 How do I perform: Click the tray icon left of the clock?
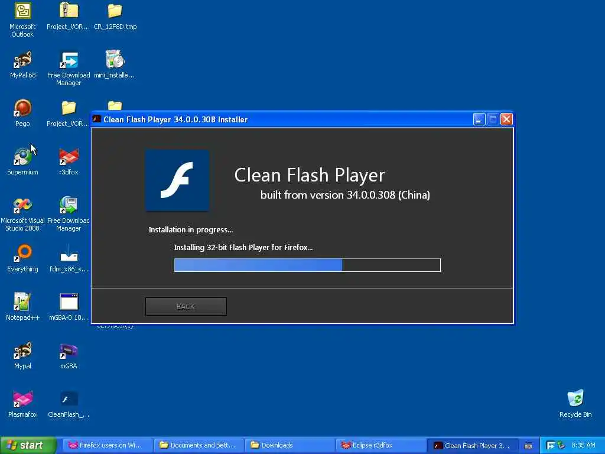[x=561, y=446]
